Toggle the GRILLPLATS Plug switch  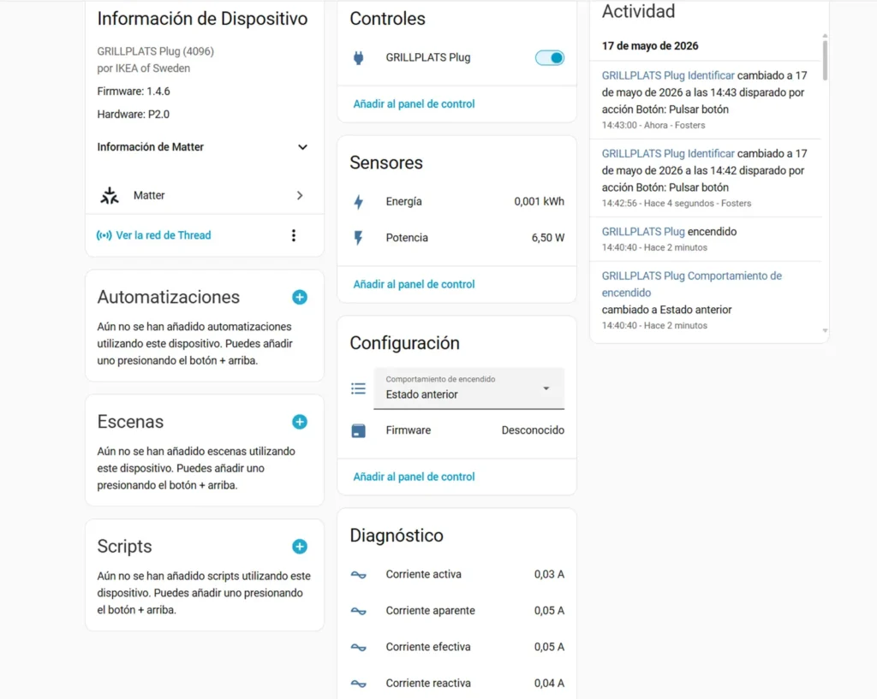point(549,57)
